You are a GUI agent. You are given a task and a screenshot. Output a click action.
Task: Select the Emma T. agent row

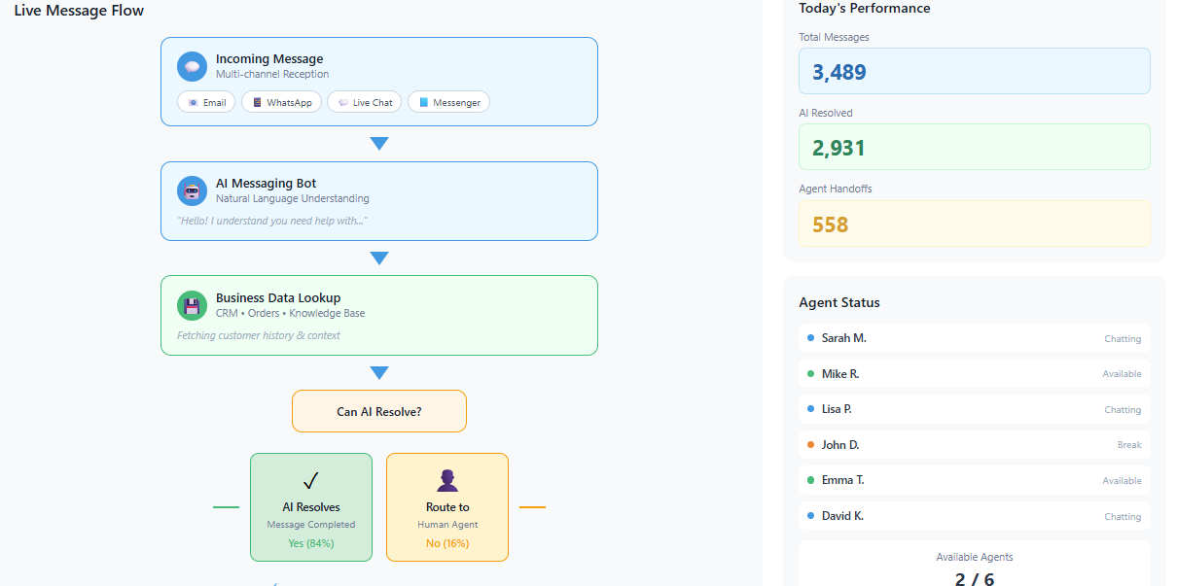(x=974, y=480)
